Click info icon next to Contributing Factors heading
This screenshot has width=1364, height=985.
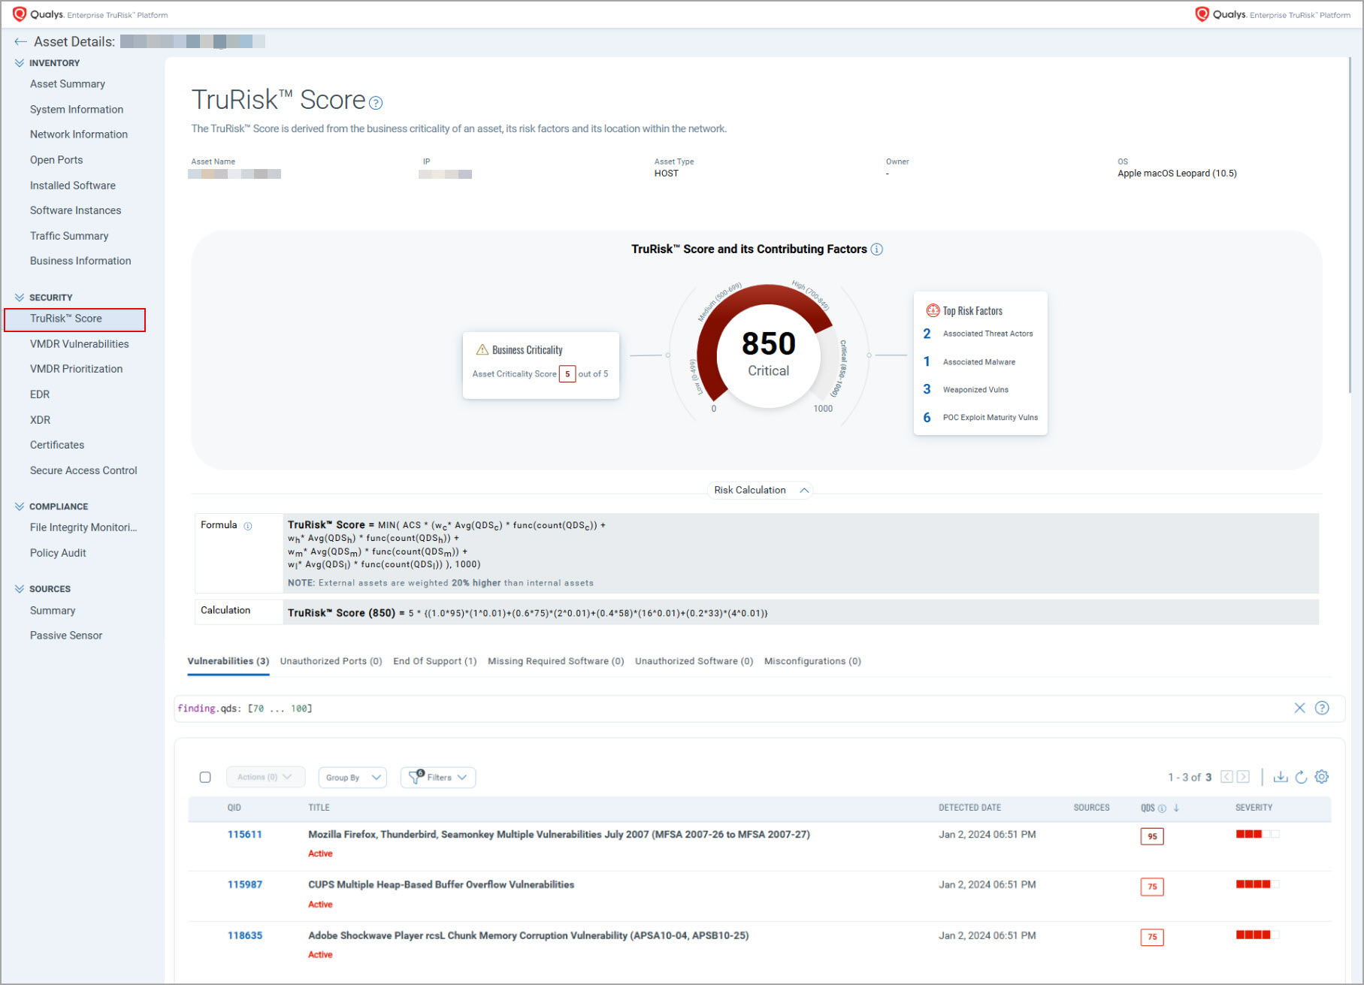coord(876,249)
